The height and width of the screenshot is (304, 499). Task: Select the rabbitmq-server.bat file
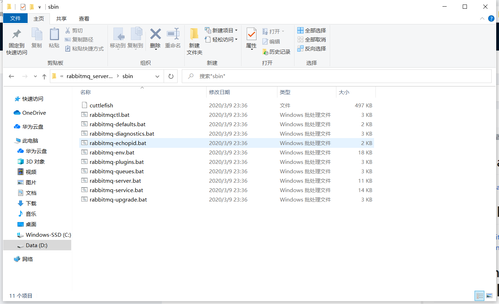click(x=115, y=181)
